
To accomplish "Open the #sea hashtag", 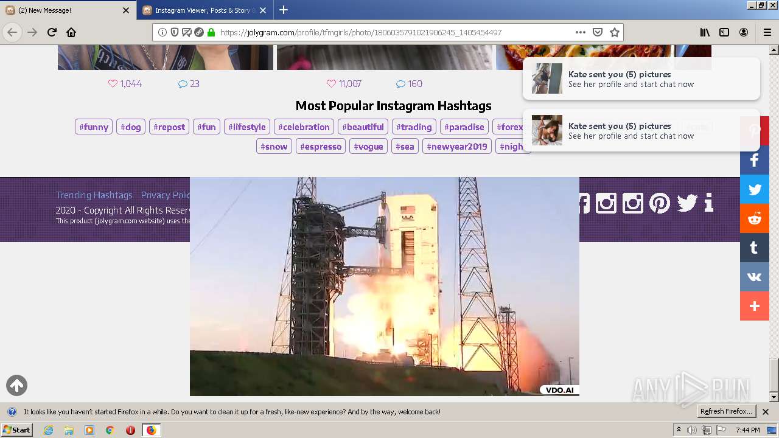I will tap(405, 147).
